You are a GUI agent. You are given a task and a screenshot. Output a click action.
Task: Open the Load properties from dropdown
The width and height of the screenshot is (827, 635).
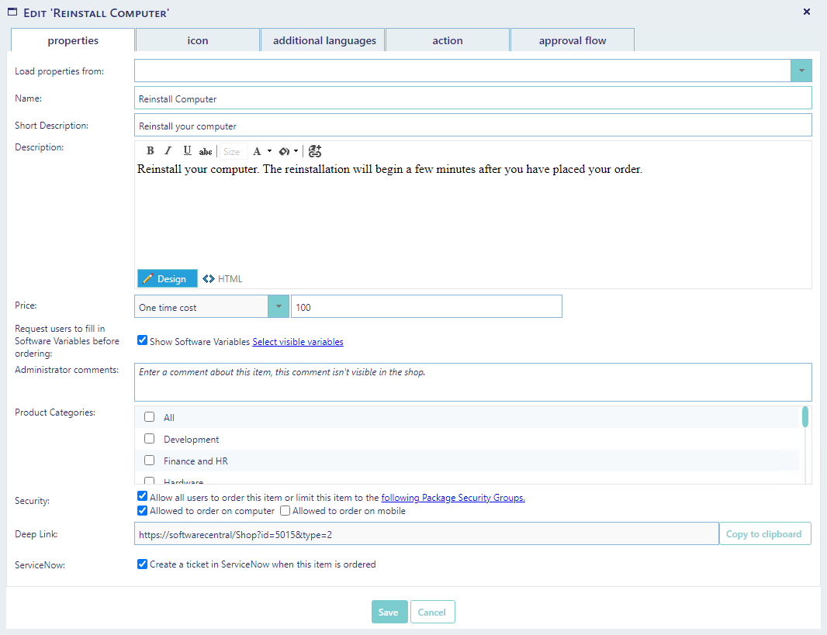click(x=801, y=71)
